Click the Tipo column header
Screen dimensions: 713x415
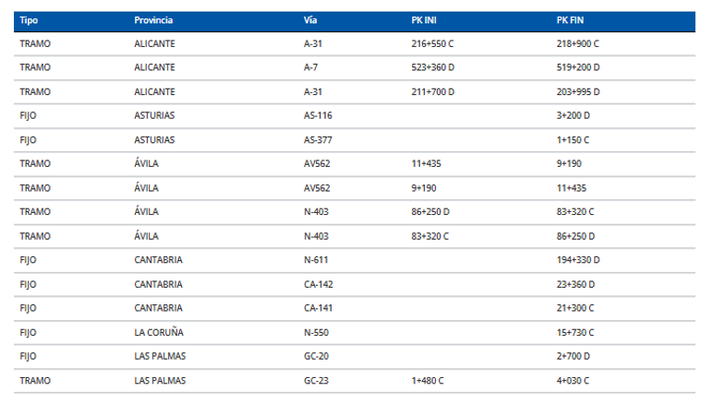tap(29, 20)
